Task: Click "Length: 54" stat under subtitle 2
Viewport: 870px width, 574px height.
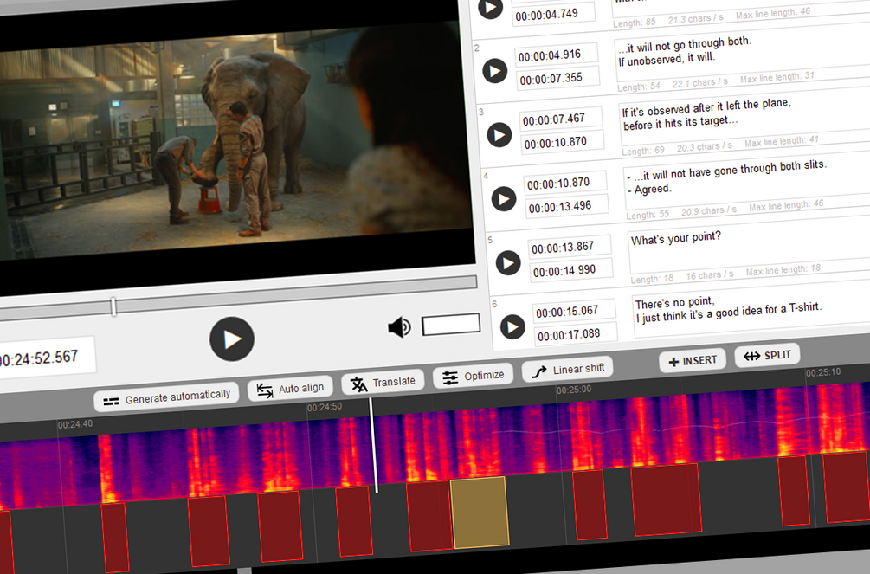Action: (x=639, y=87)
